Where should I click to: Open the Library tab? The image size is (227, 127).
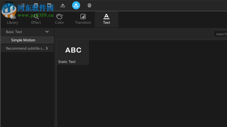click(13, 19)
